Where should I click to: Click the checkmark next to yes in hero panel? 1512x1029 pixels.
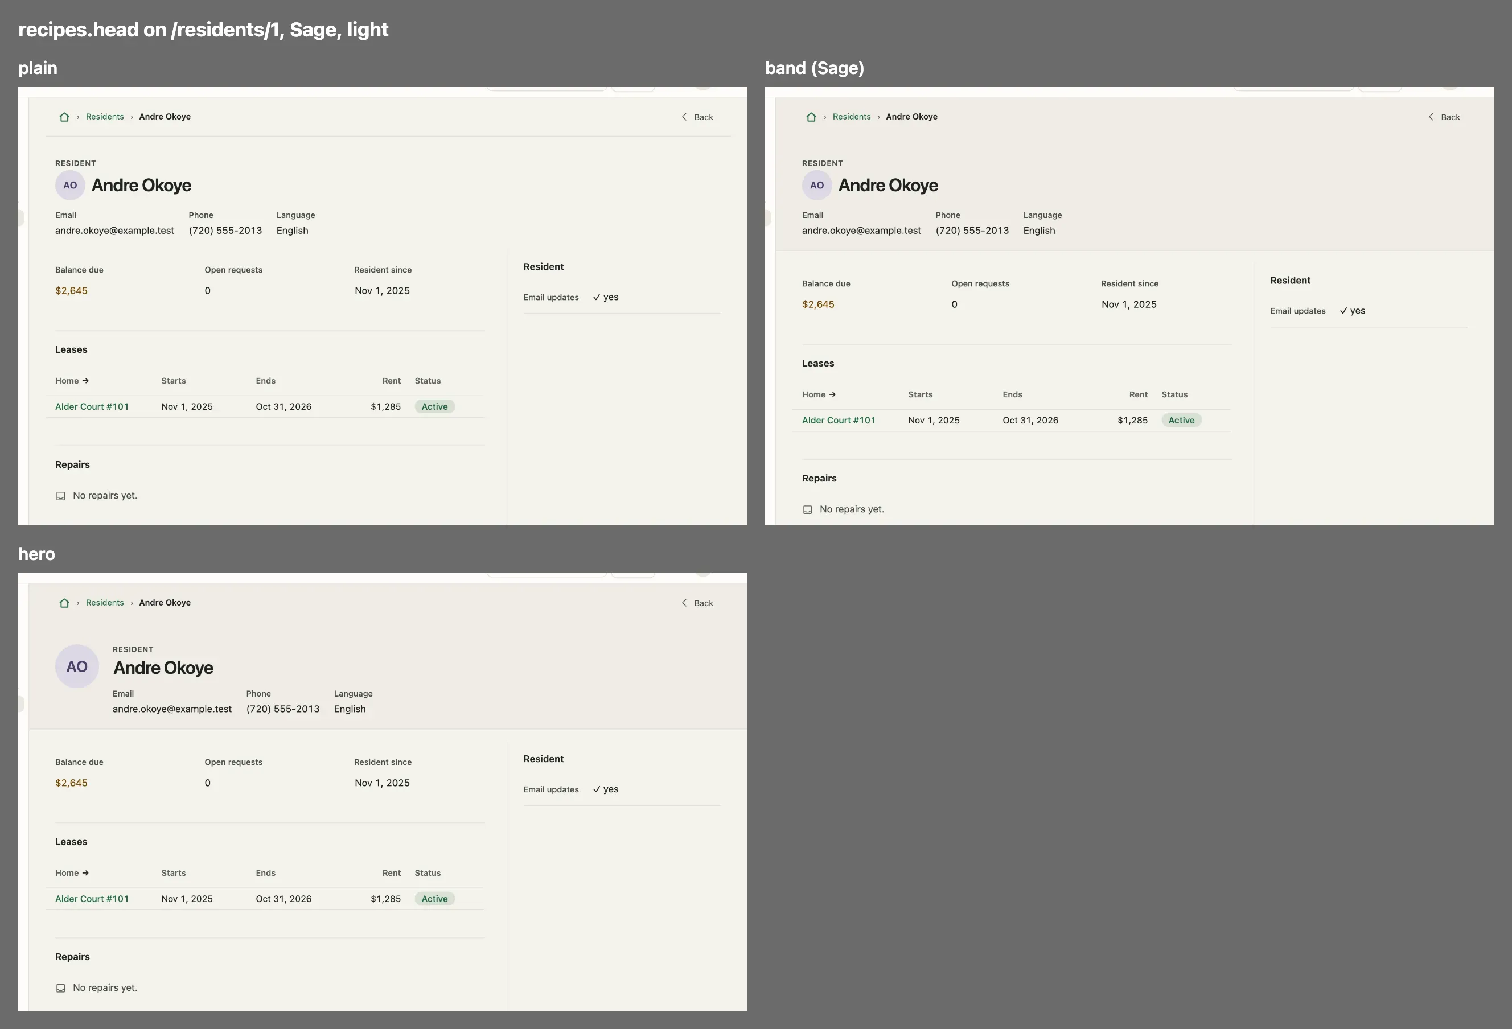click(597, 789)
